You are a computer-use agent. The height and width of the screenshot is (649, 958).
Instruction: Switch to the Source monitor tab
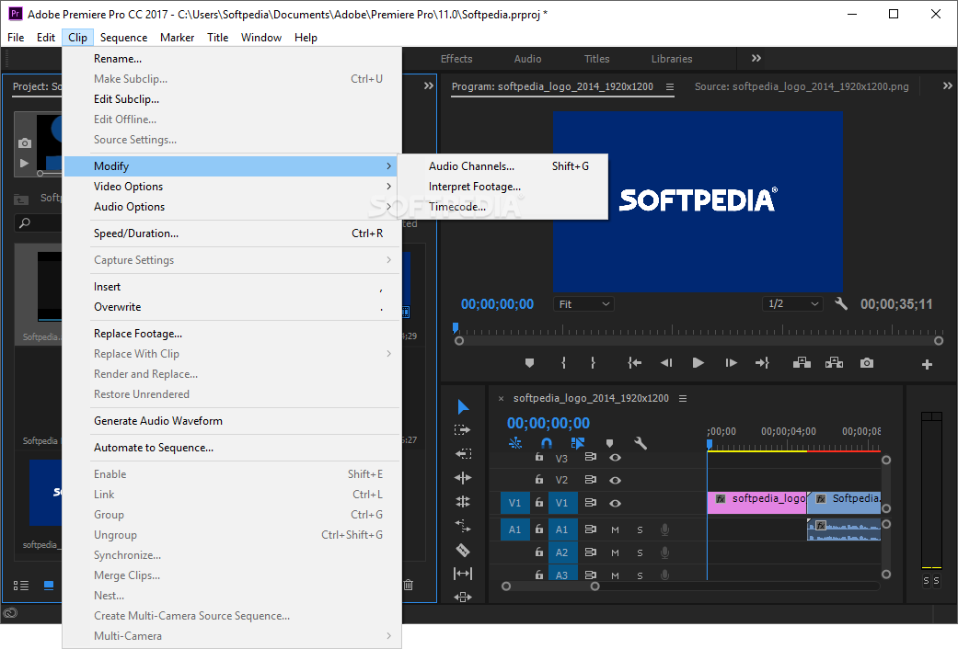[x=802, y=86]
